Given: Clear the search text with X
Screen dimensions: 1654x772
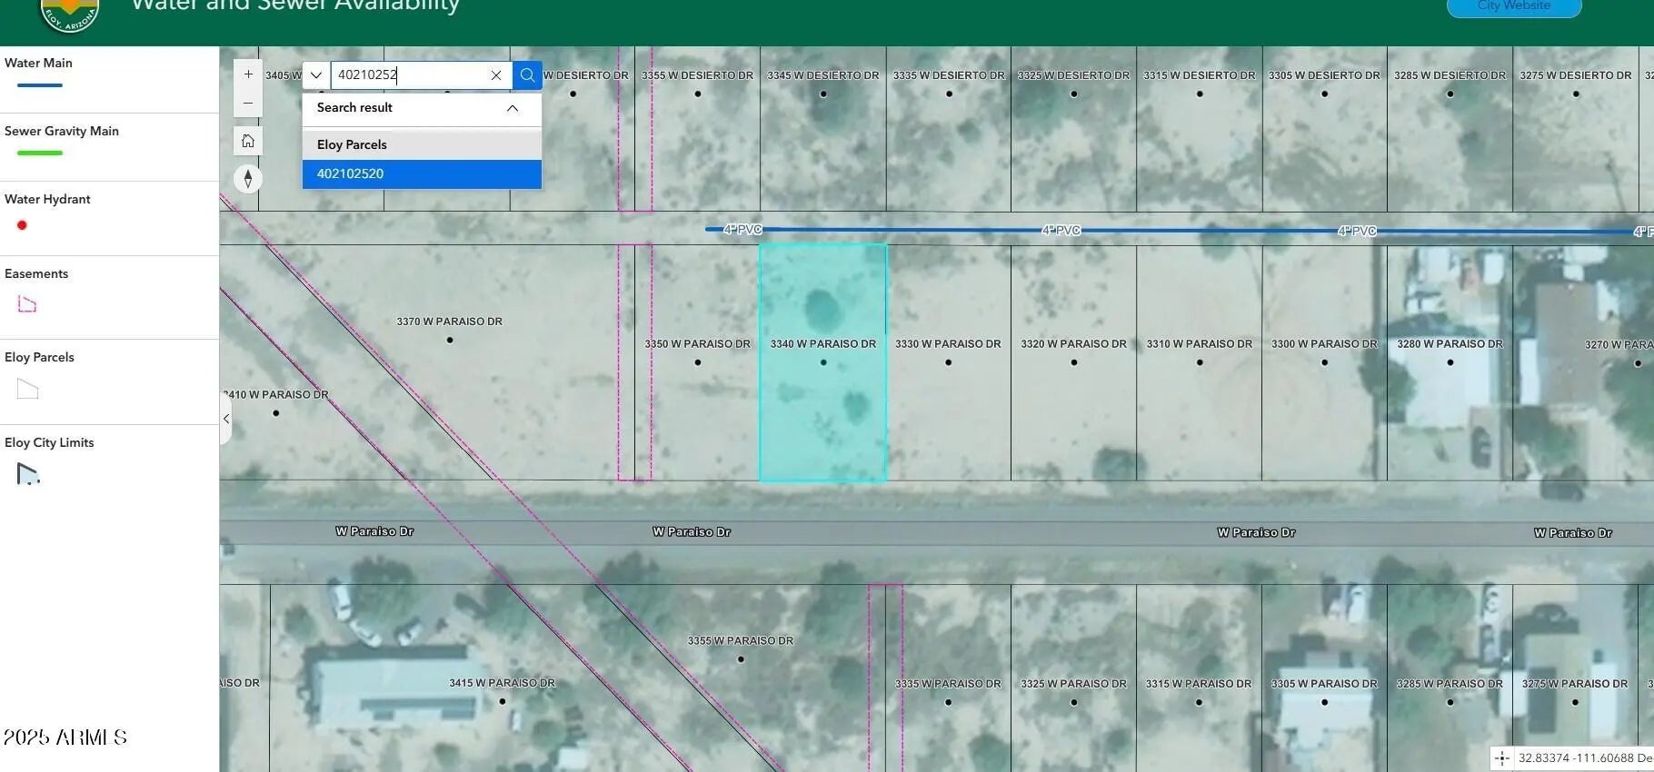Looking at the screenshot, I should click(x=496, y=75).
